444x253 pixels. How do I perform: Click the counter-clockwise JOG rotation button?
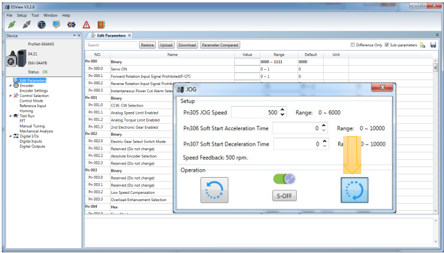coord(214,190)
